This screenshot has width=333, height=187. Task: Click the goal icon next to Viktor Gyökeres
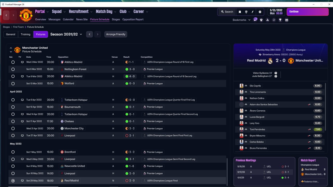coord(276,73)
